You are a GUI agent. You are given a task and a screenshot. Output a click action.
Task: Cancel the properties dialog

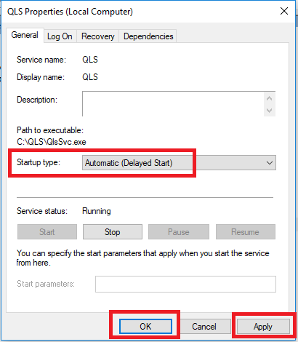pos(204,326)
